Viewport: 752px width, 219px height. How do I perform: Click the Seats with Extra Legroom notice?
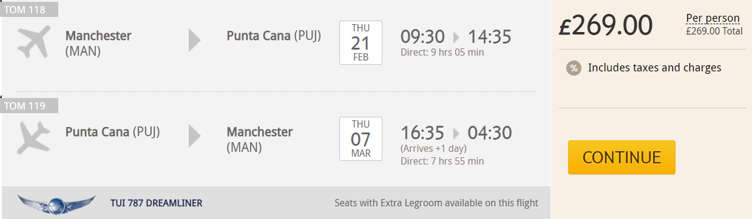pos(436,203)
